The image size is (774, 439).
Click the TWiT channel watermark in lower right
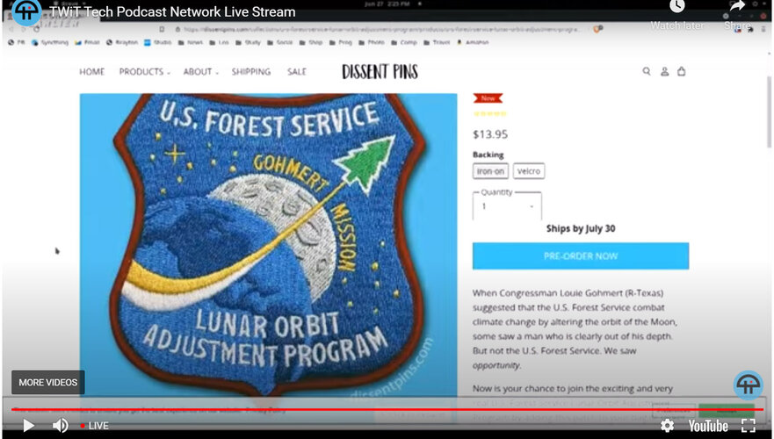point(748,385)
